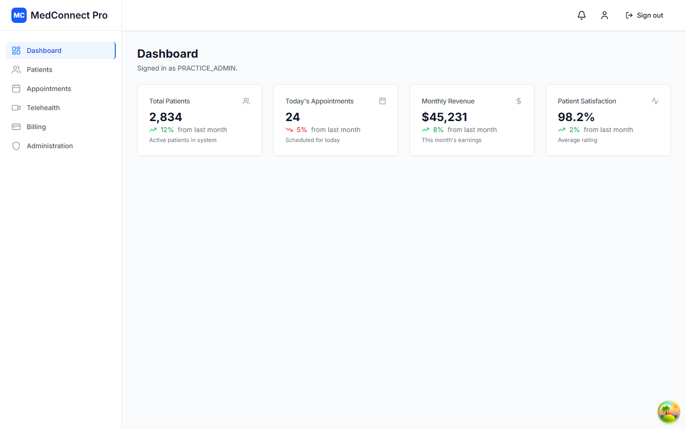Go to Appointments in the sidebar
The width and height of the screenshot is (686, 429).
pos(61,89)
